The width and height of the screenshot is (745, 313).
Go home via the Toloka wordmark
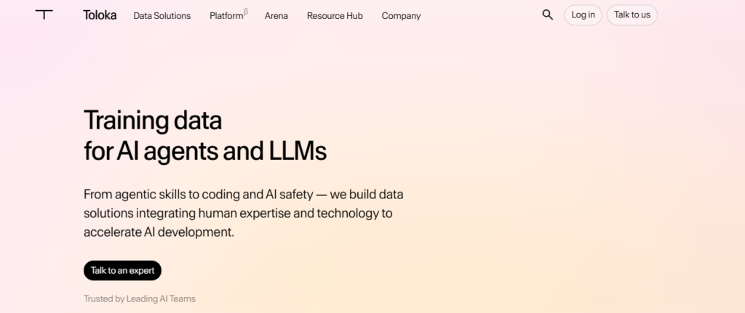pyautogui.click(x=100, y=15)
